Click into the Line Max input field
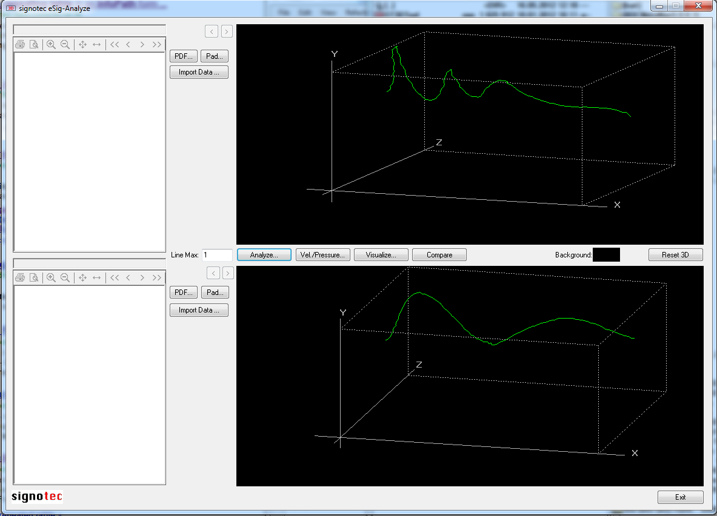 tap(217, 255)
